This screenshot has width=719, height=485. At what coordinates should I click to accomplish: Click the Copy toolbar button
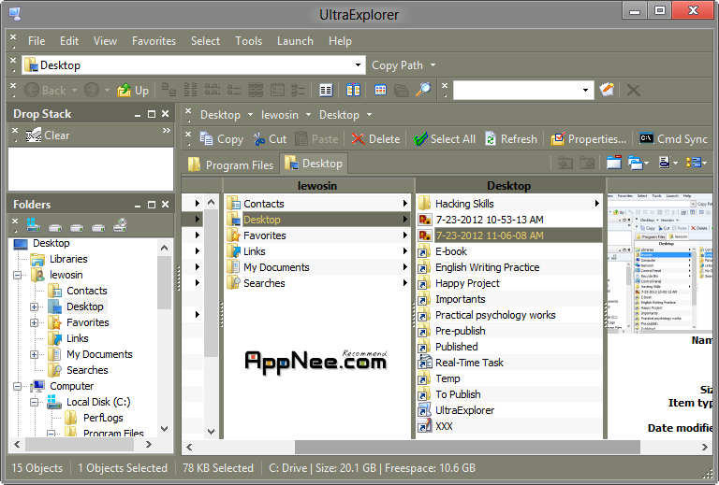222,138
